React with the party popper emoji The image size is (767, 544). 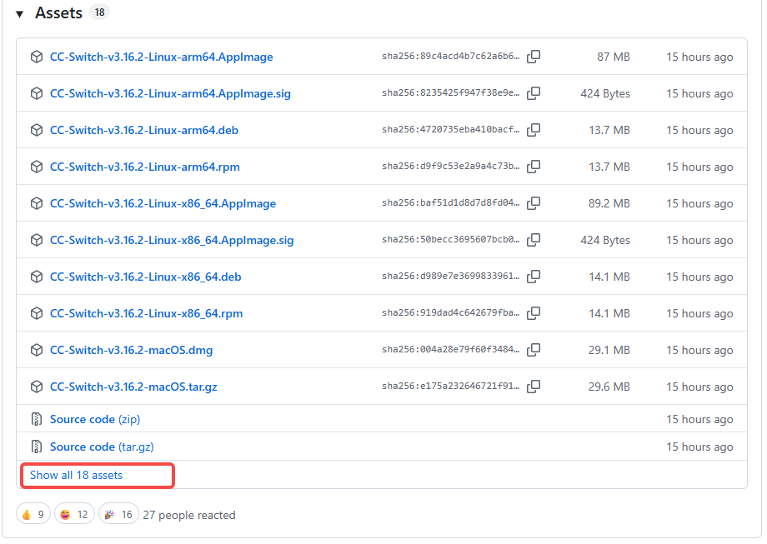coord(118,514)
